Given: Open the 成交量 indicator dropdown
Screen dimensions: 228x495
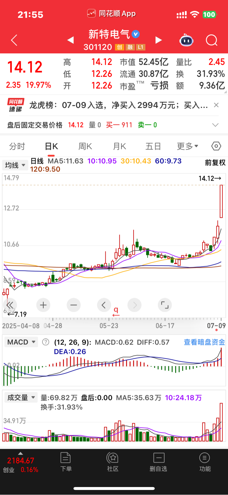Looking at the screenshot, I should [x=21, y=397].
